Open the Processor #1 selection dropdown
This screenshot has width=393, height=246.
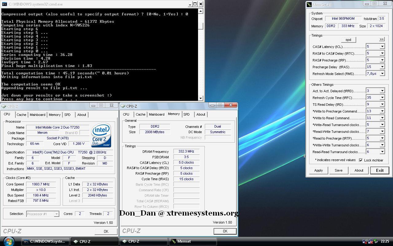[x=56, y=214]
